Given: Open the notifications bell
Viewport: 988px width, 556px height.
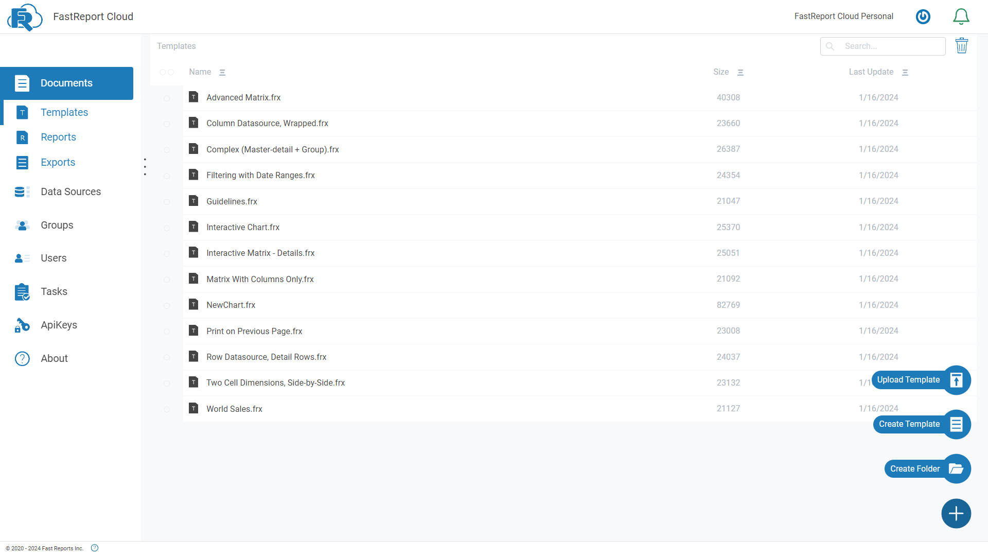Looking at the screenshot, I should click(961, 16).
